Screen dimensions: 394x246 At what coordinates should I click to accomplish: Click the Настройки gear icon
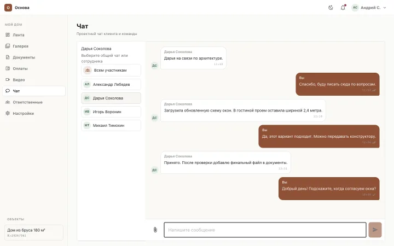tap(8, 113)
